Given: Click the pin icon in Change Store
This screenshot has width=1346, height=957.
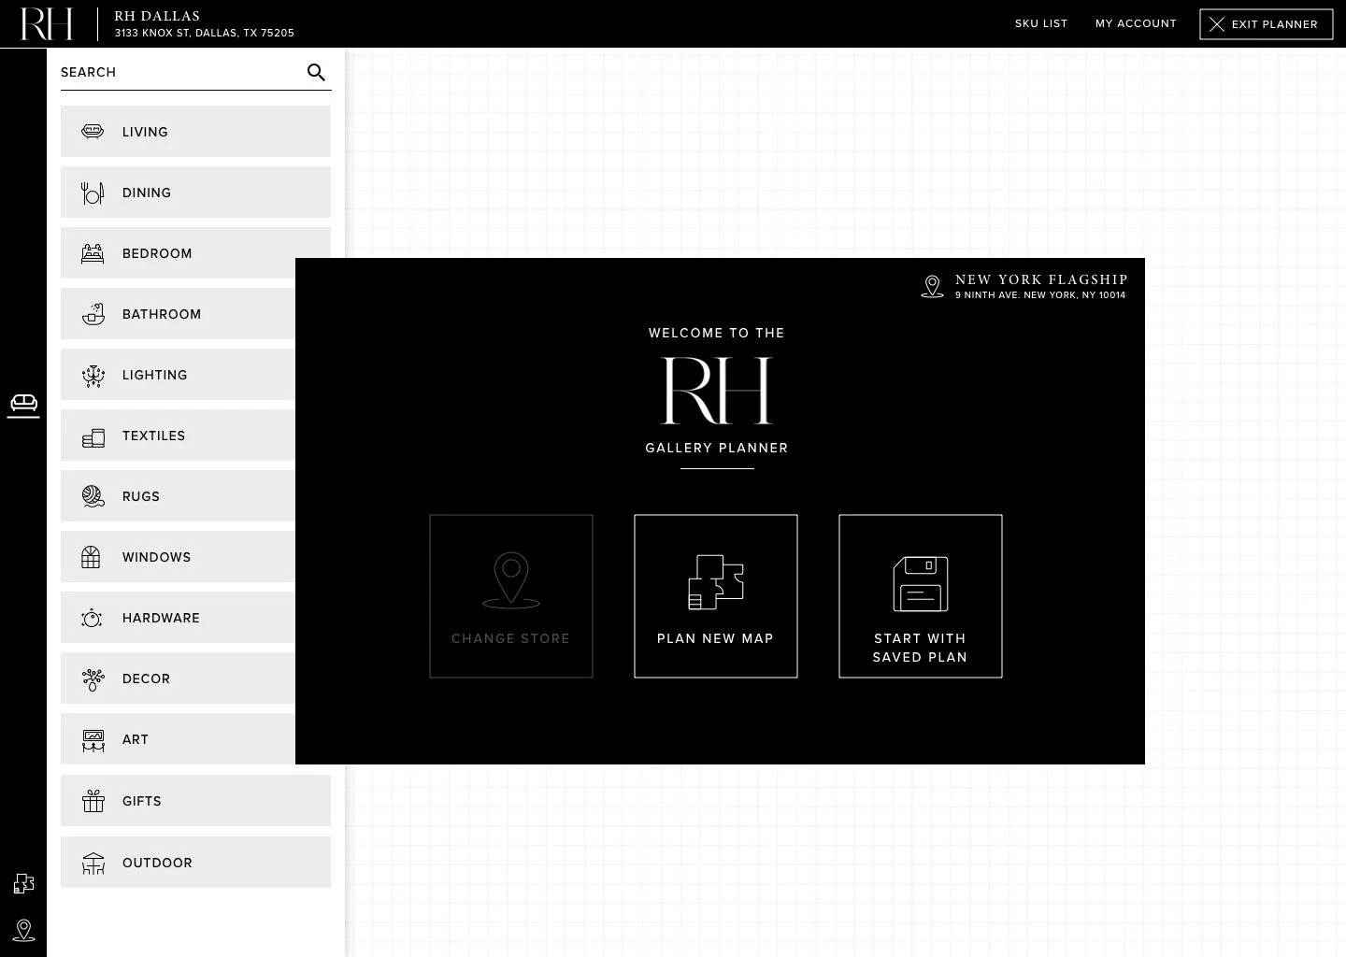Looking at the screenshot, I should 511,580.
